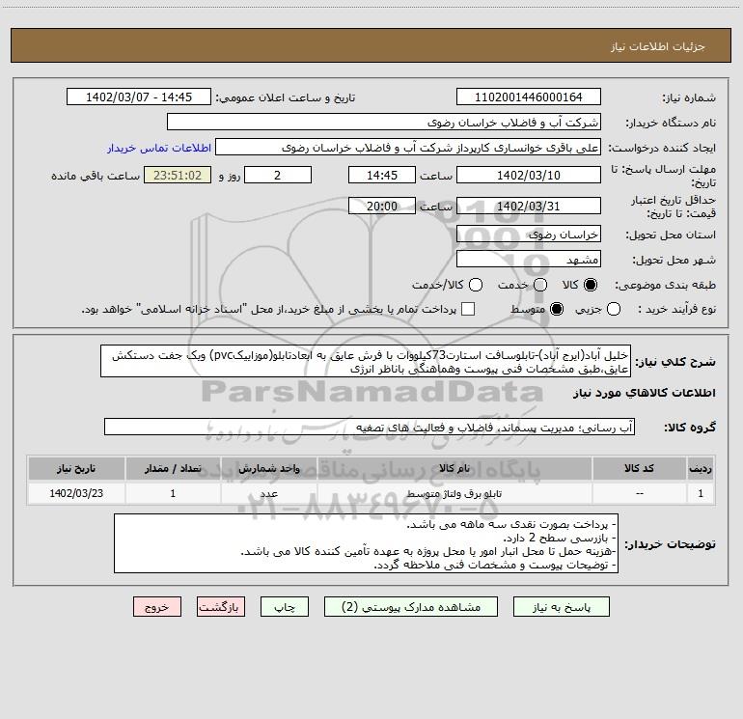Viewport: 743px width, 719px height.
Task: Click the بازگشت back button
Action: pyautogui.click(x=221, y=607)
